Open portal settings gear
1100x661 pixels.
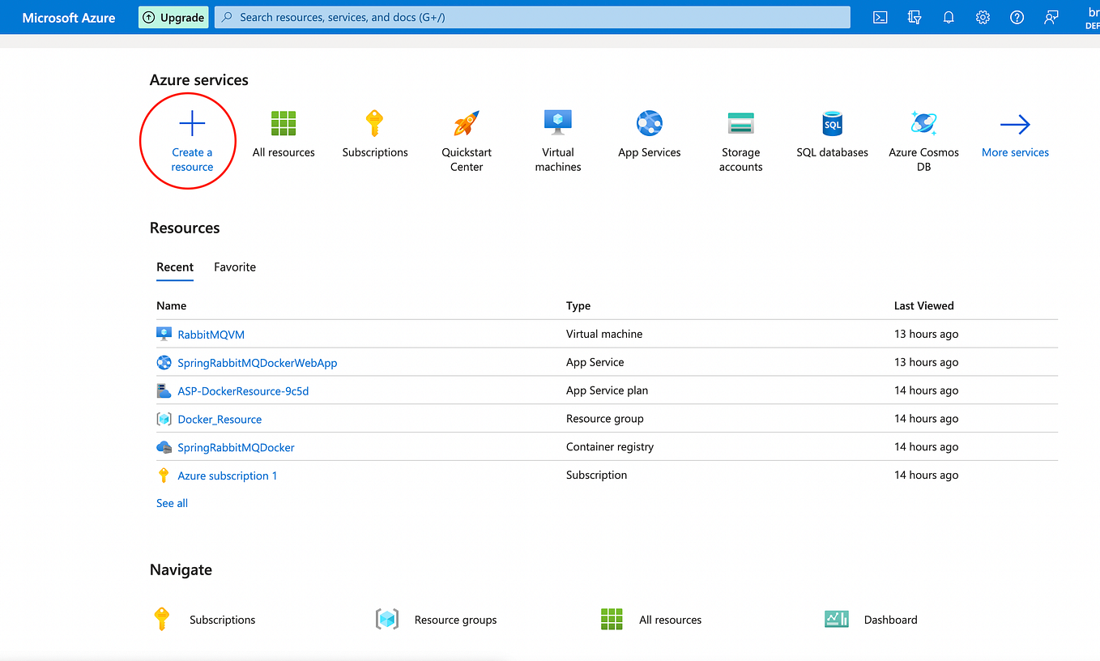pyautogui.click(x=983, y=17)
